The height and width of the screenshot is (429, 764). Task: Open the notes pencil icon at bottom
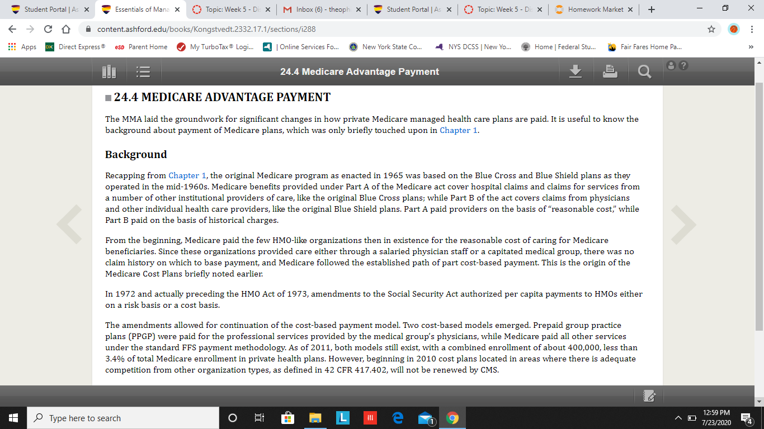point(649,395)
